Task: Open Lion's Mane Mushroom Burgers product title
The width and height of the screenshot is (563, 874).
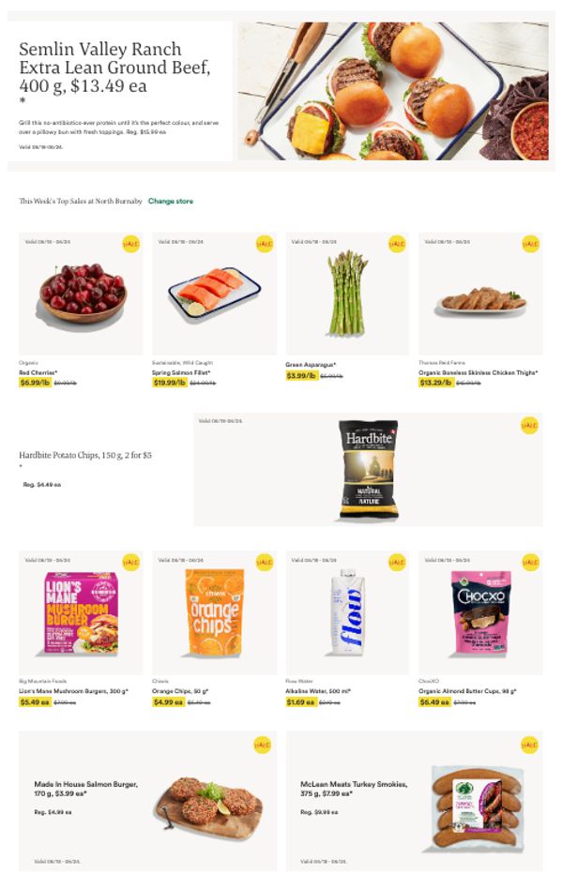Action: (x=73, y=691)
